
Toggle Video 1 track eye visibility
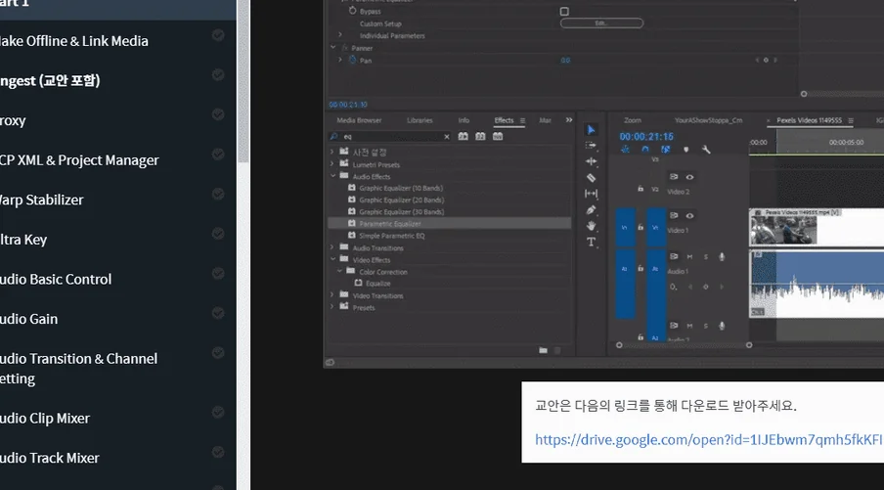(x=689, y=215)
